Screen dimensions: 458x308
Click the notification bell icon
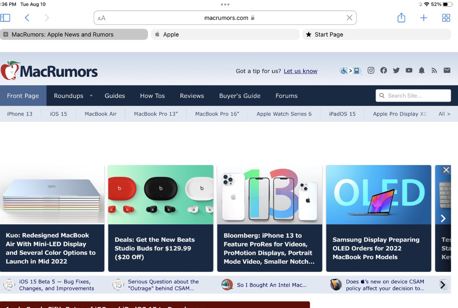point(421,70)
